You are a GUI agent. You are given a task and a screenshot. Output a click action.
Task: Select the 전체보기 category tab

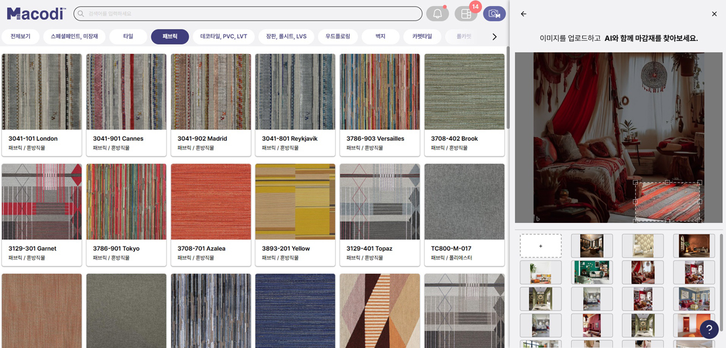point(21,37)
